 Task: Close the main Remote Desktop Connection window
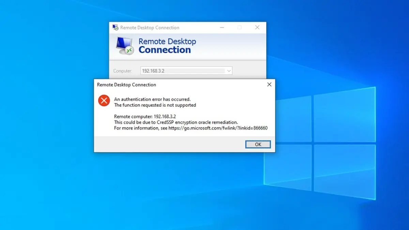click(x=257, y=28)
